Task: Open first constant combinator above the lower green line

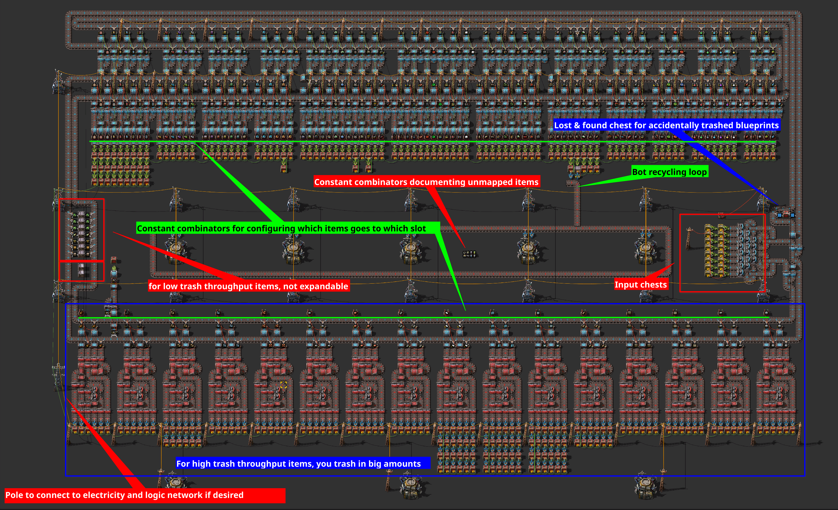Action: click(x=81, y=313)
